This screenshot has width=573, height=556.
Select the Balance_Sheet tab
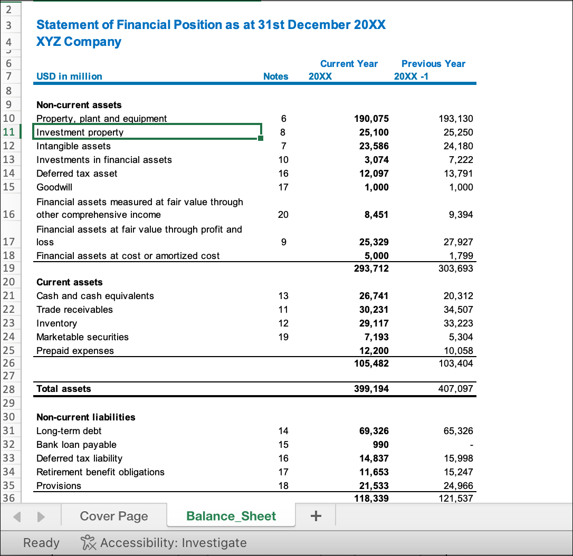[231, 516]
